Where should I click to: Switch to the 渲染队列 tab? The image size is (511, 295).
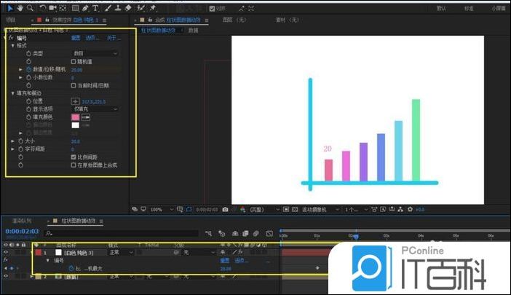click(22, 221)
